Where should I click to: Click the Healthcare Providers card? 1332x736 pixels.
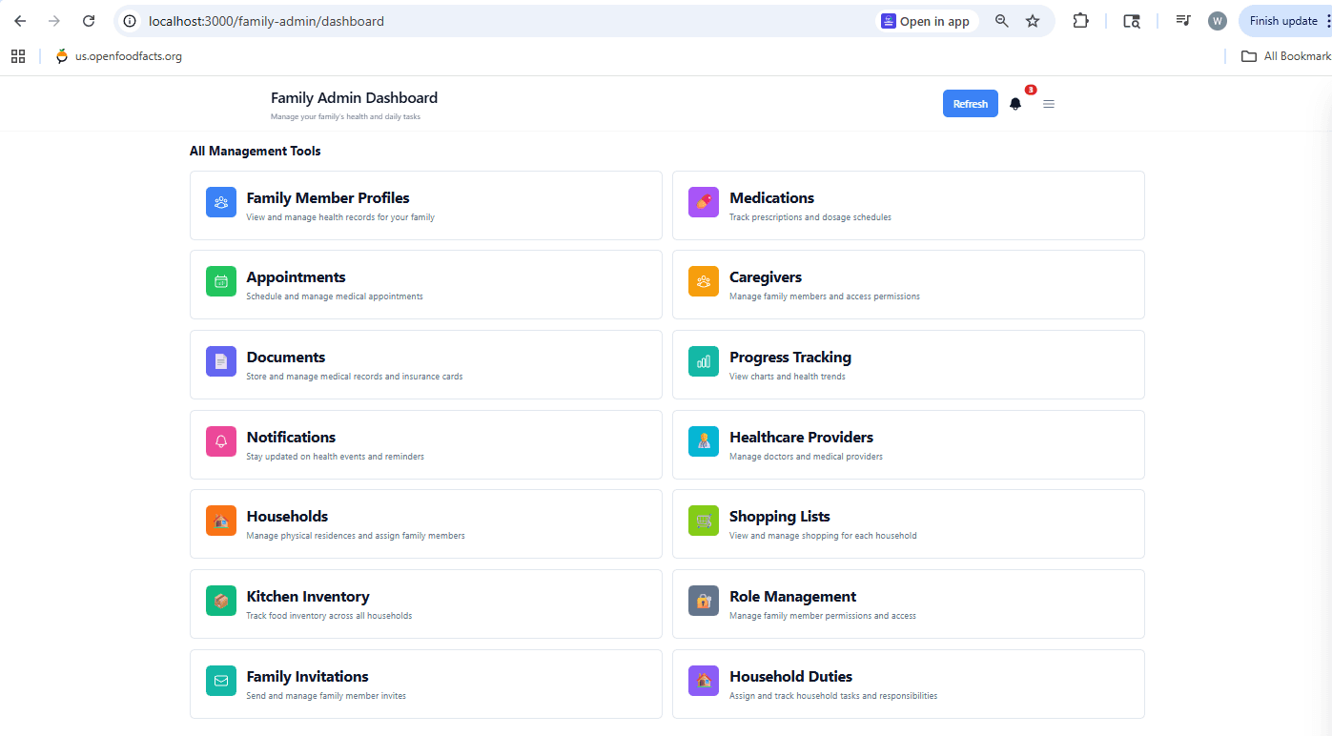[x=908, y=444]
